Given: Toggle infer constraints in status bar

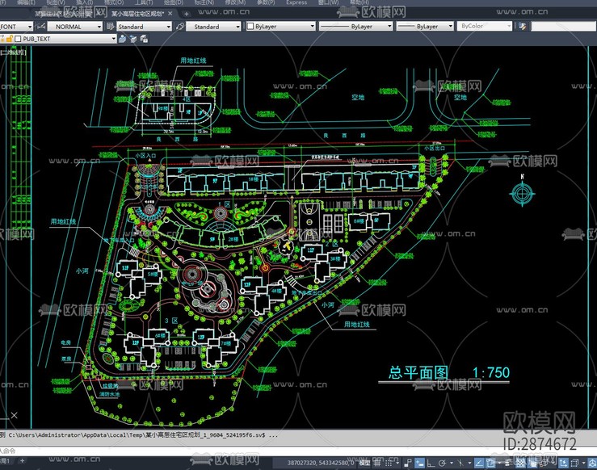Looking at the screenshot, I should tap(408, 463).
